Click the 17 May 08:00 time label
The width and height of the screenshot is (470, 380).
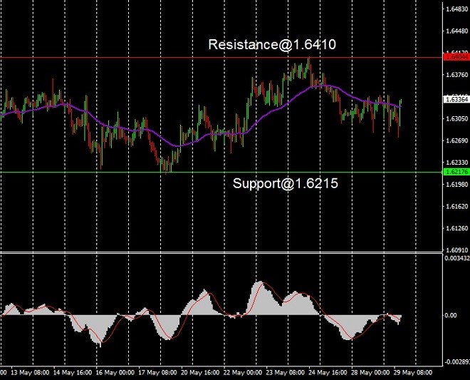tap(157, 373)
